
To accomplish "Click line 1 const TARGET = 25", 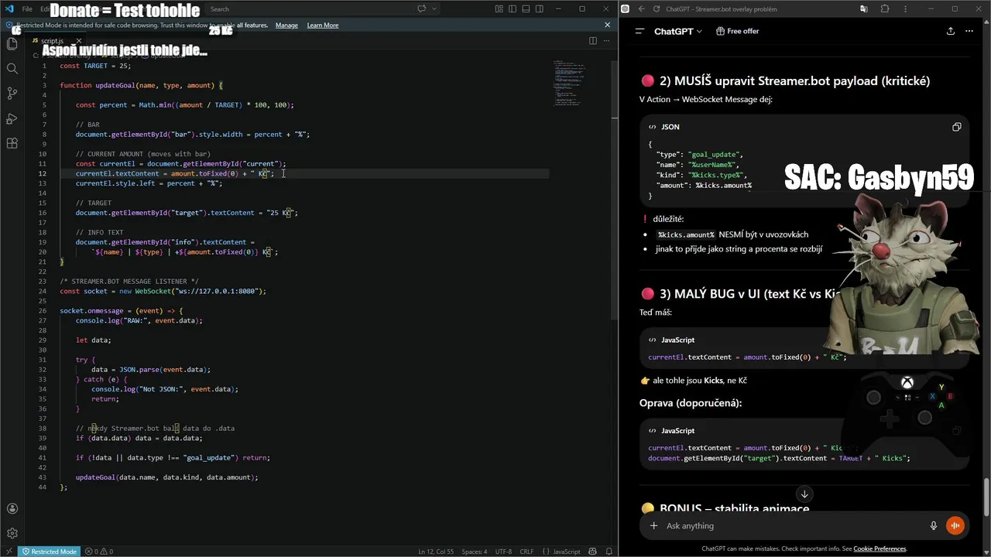I will click(x=95, y=66).
